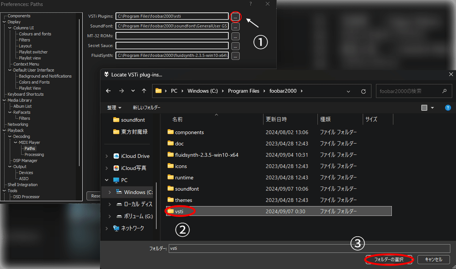456x269 pixels.
Task: Collapse the Output tree node
Action: (10, 167)
